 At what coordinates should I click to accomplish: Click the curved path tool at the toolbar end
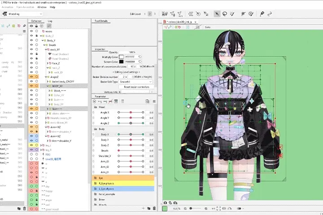270,14
